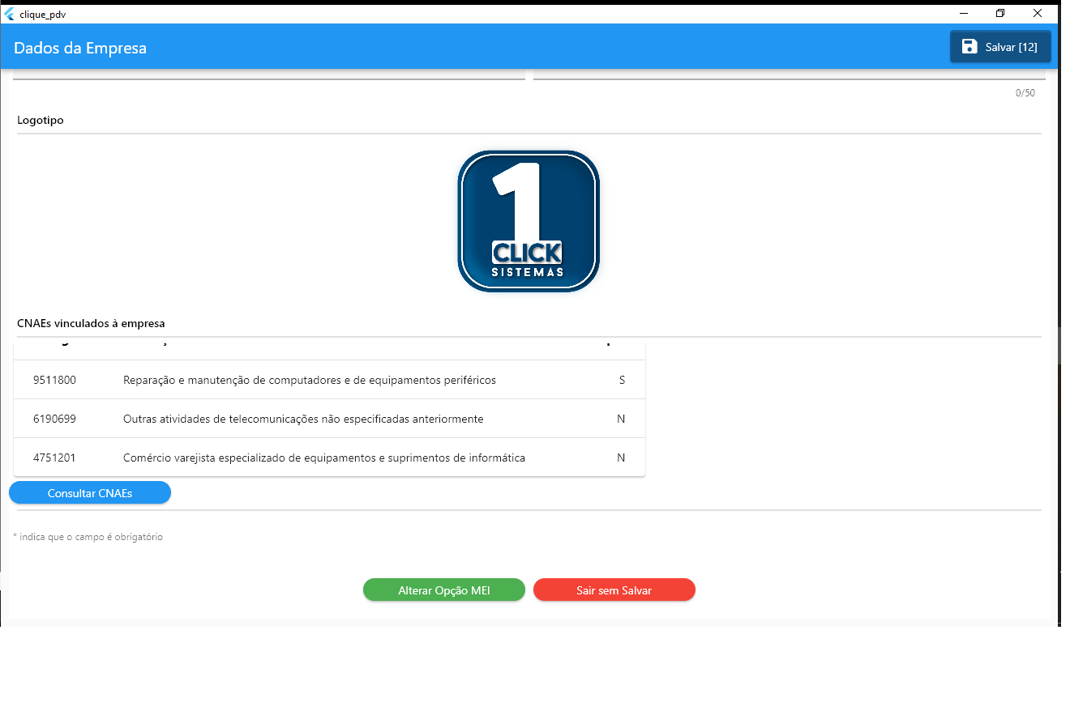Open Consultar CNAEs
This screenshot has height=711, width=1070.
tap(90, 493)
